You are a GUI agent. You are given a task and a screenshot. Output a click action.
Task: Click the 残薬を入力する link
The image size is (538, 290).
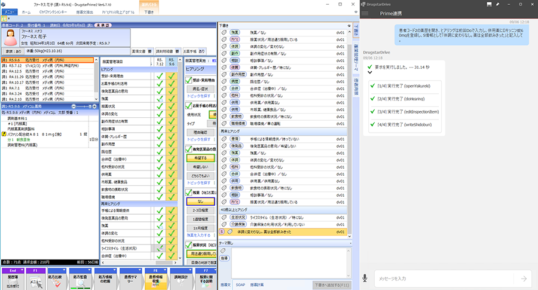pos(198,235)
